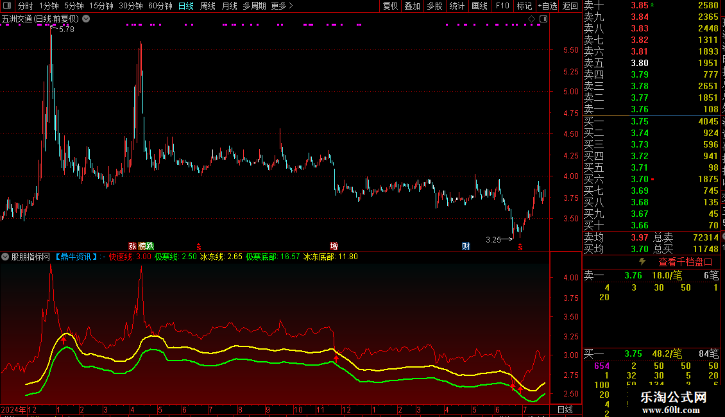
Task: Switch to the 周线 weekly chart
Action: click(x=208, y=6)
